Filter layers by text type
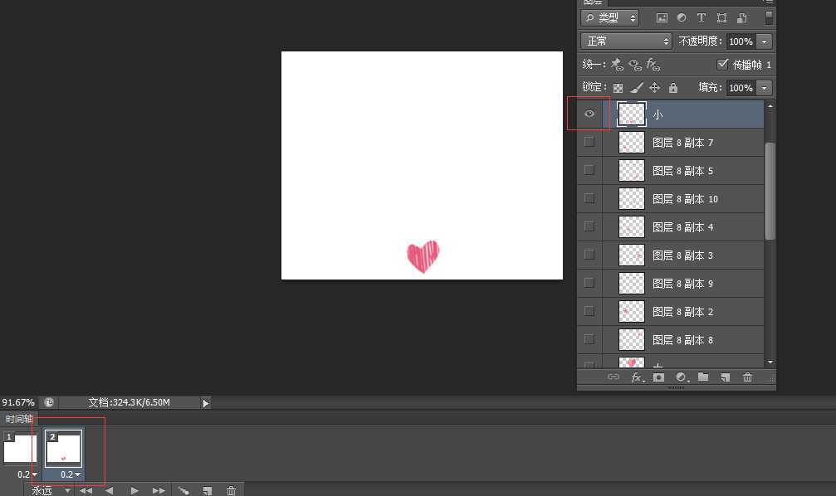 click(701, 17)
